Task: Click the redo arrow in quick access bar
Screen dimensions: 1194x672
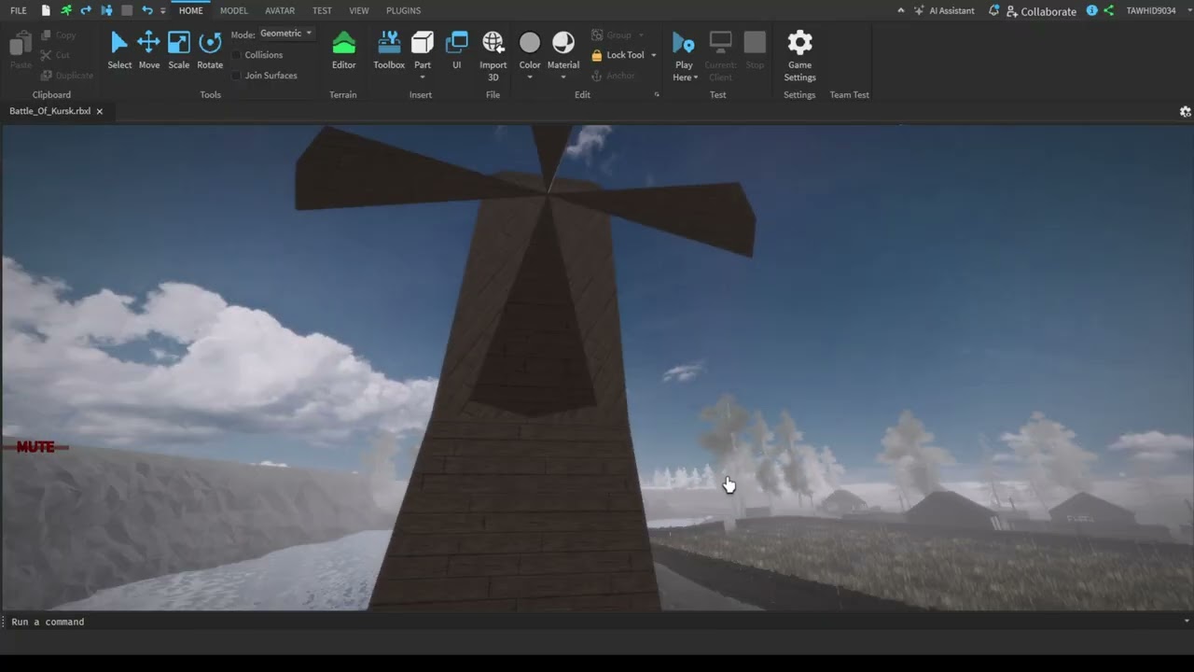Action: [x=86, y=10]
